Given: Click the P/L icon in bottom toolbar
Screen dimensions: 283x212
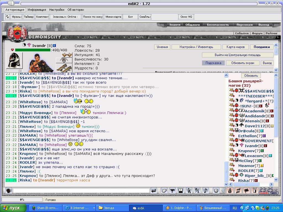Looking at the screenshot, I should click(x=197, y=190).
